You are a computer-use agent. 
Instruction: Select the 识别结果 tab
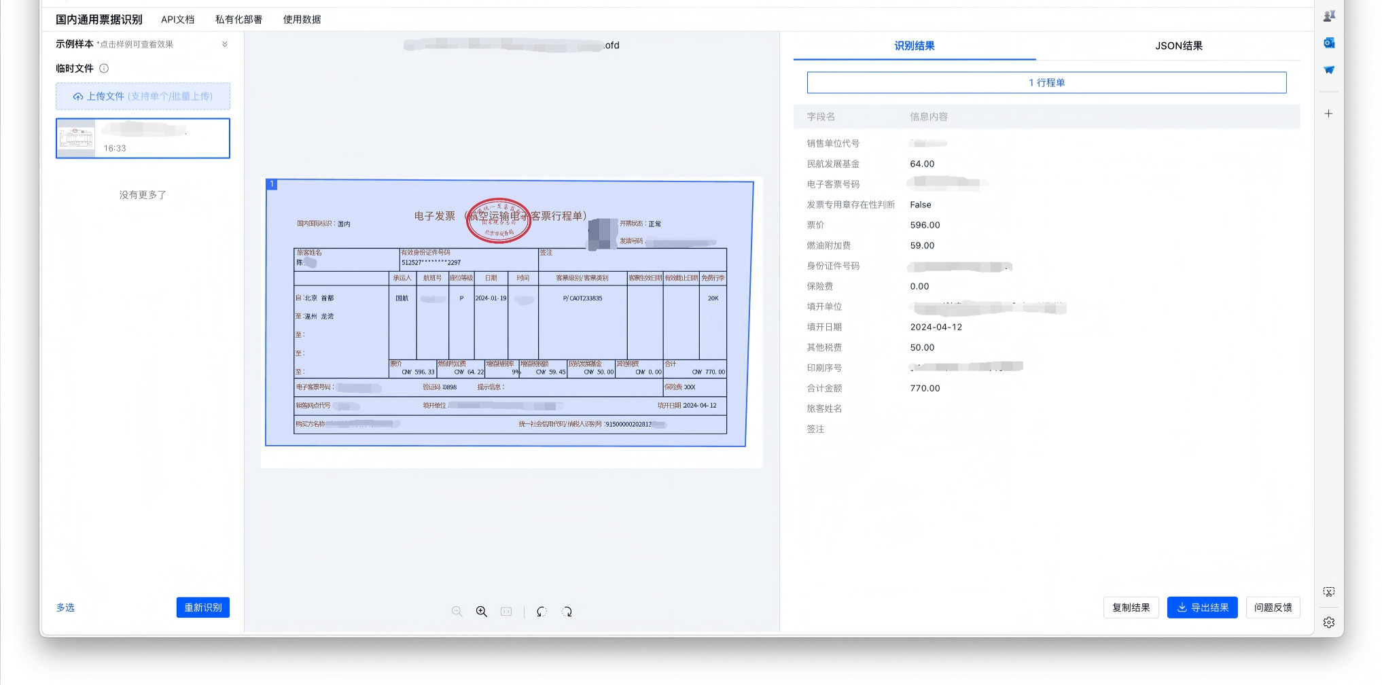click(914, 46)
